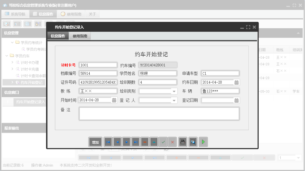Click the print icon in the dialog toolbar
Screen dimensions: 305x171
point(183,142)
